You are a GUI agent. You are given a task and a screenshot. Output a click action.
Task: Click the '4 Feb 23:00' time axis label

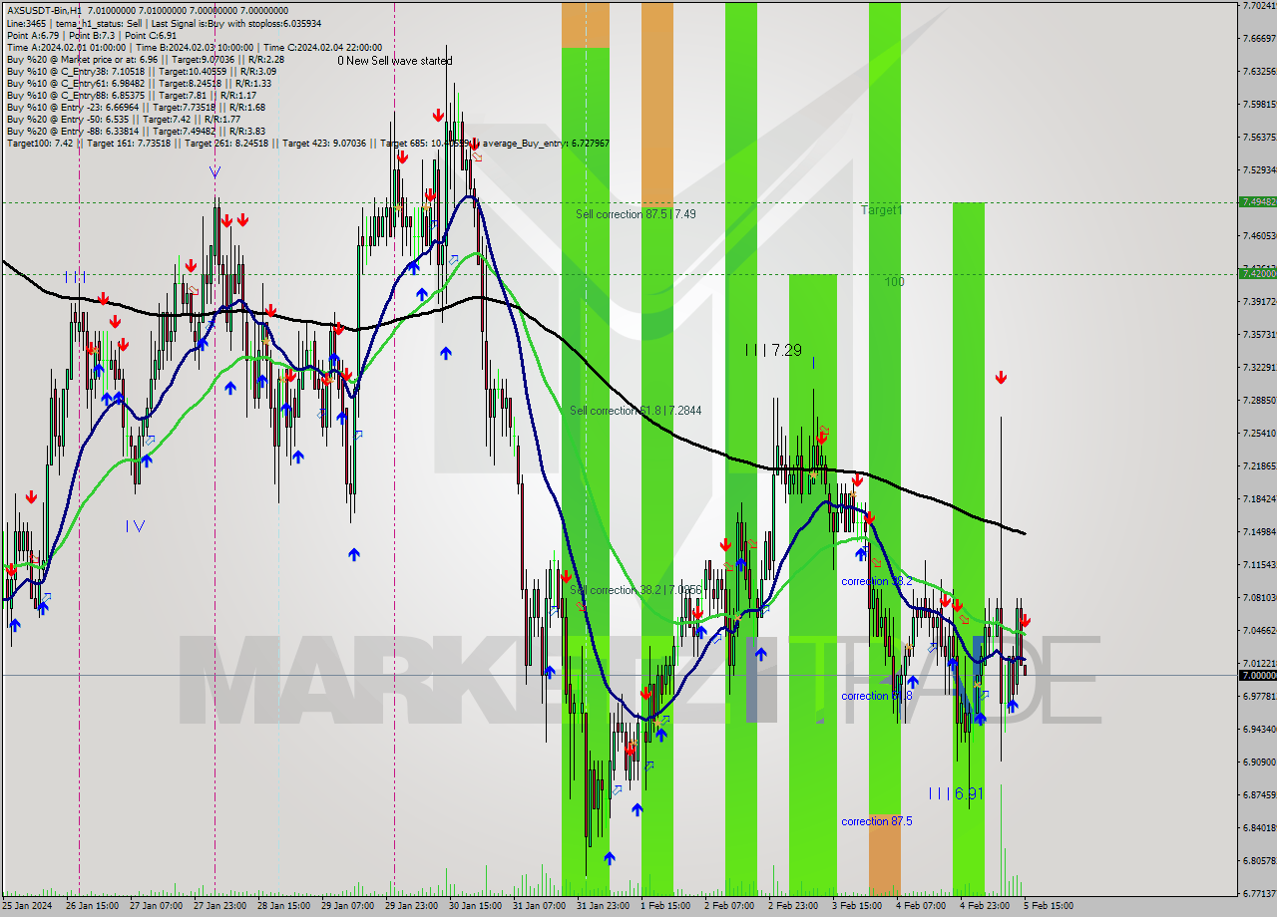pyautogui.click(x=985, y=906)
